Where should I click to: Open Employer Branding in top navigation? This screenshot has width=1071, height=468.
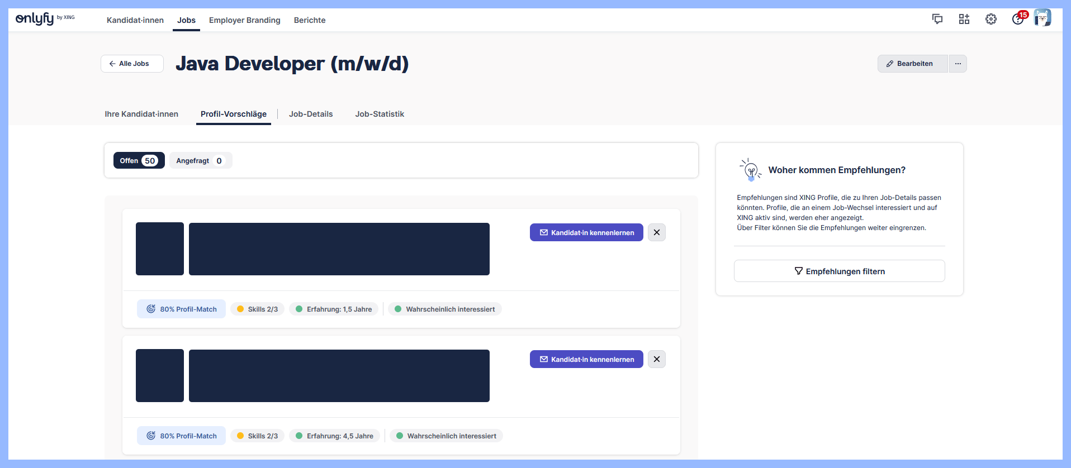coord(245,20)
